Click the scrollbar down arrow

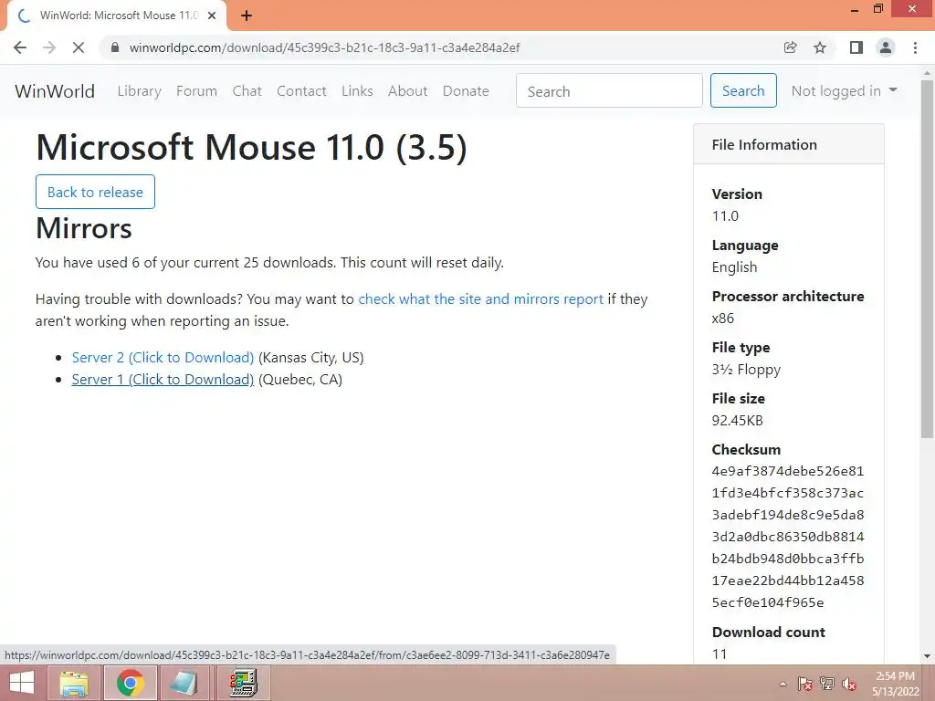(928, 656)
